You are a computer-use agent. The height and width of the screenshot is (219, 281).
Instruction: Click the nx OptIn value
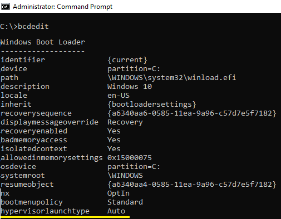tap(119, 193)
